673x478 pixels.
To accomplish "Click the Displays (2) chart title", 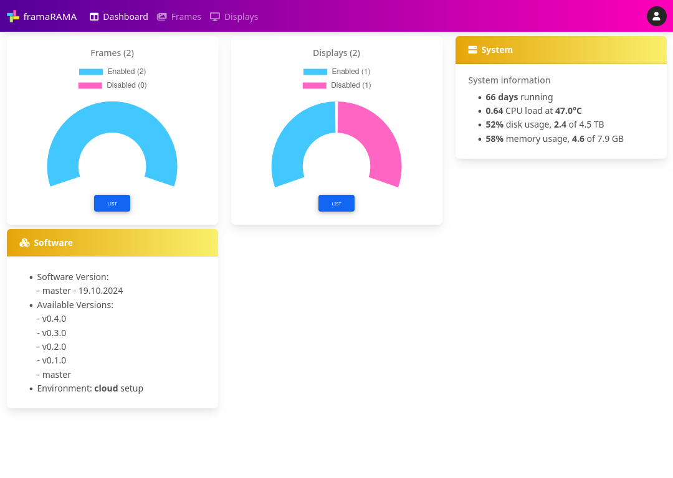I will click(x=336, y=53).
